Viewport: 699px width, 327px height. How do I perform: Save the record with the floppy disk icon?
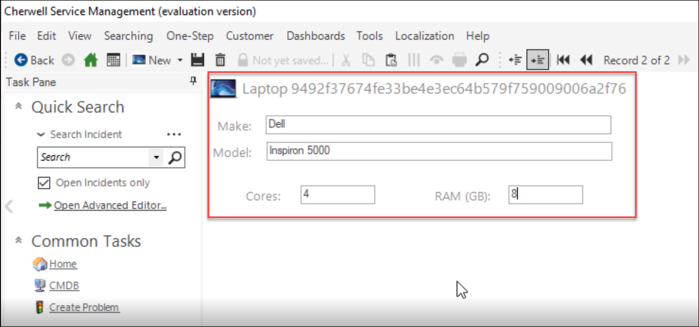tap(198, 60)
